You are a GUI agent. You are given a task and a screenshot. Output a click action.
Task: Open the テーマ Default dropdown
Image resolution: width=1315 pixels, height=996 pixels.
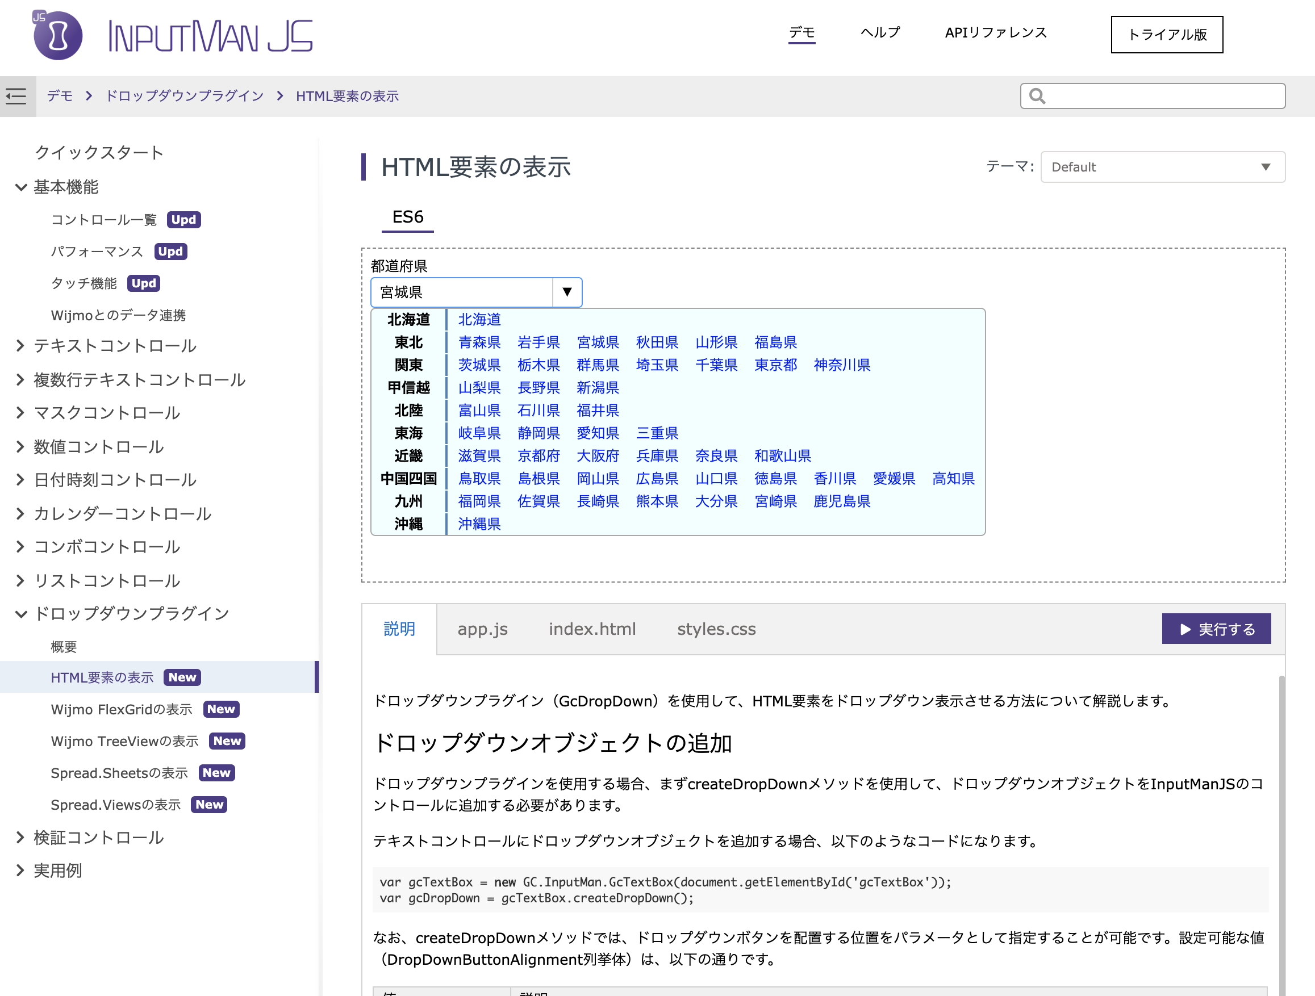pyautogui.click(x=1162, y=167)
